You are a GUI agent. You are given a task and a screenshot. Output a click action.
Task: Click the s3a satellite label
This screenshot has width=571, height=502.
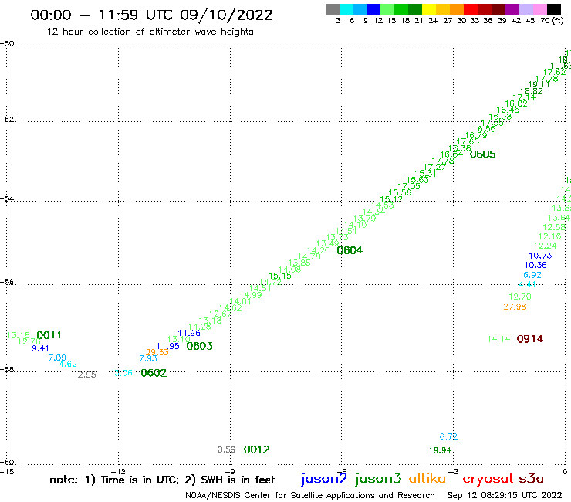(532, 479)
